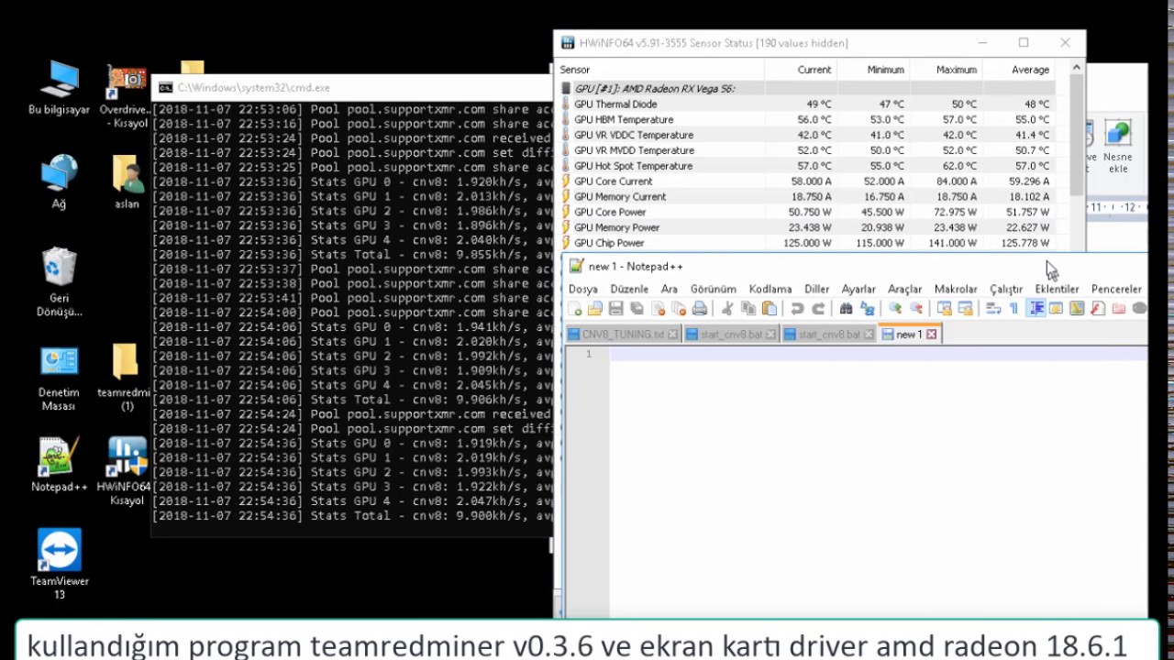Toggle synchronized horizontal scrolling icon

pyautogui.click(x=965, y=309)
